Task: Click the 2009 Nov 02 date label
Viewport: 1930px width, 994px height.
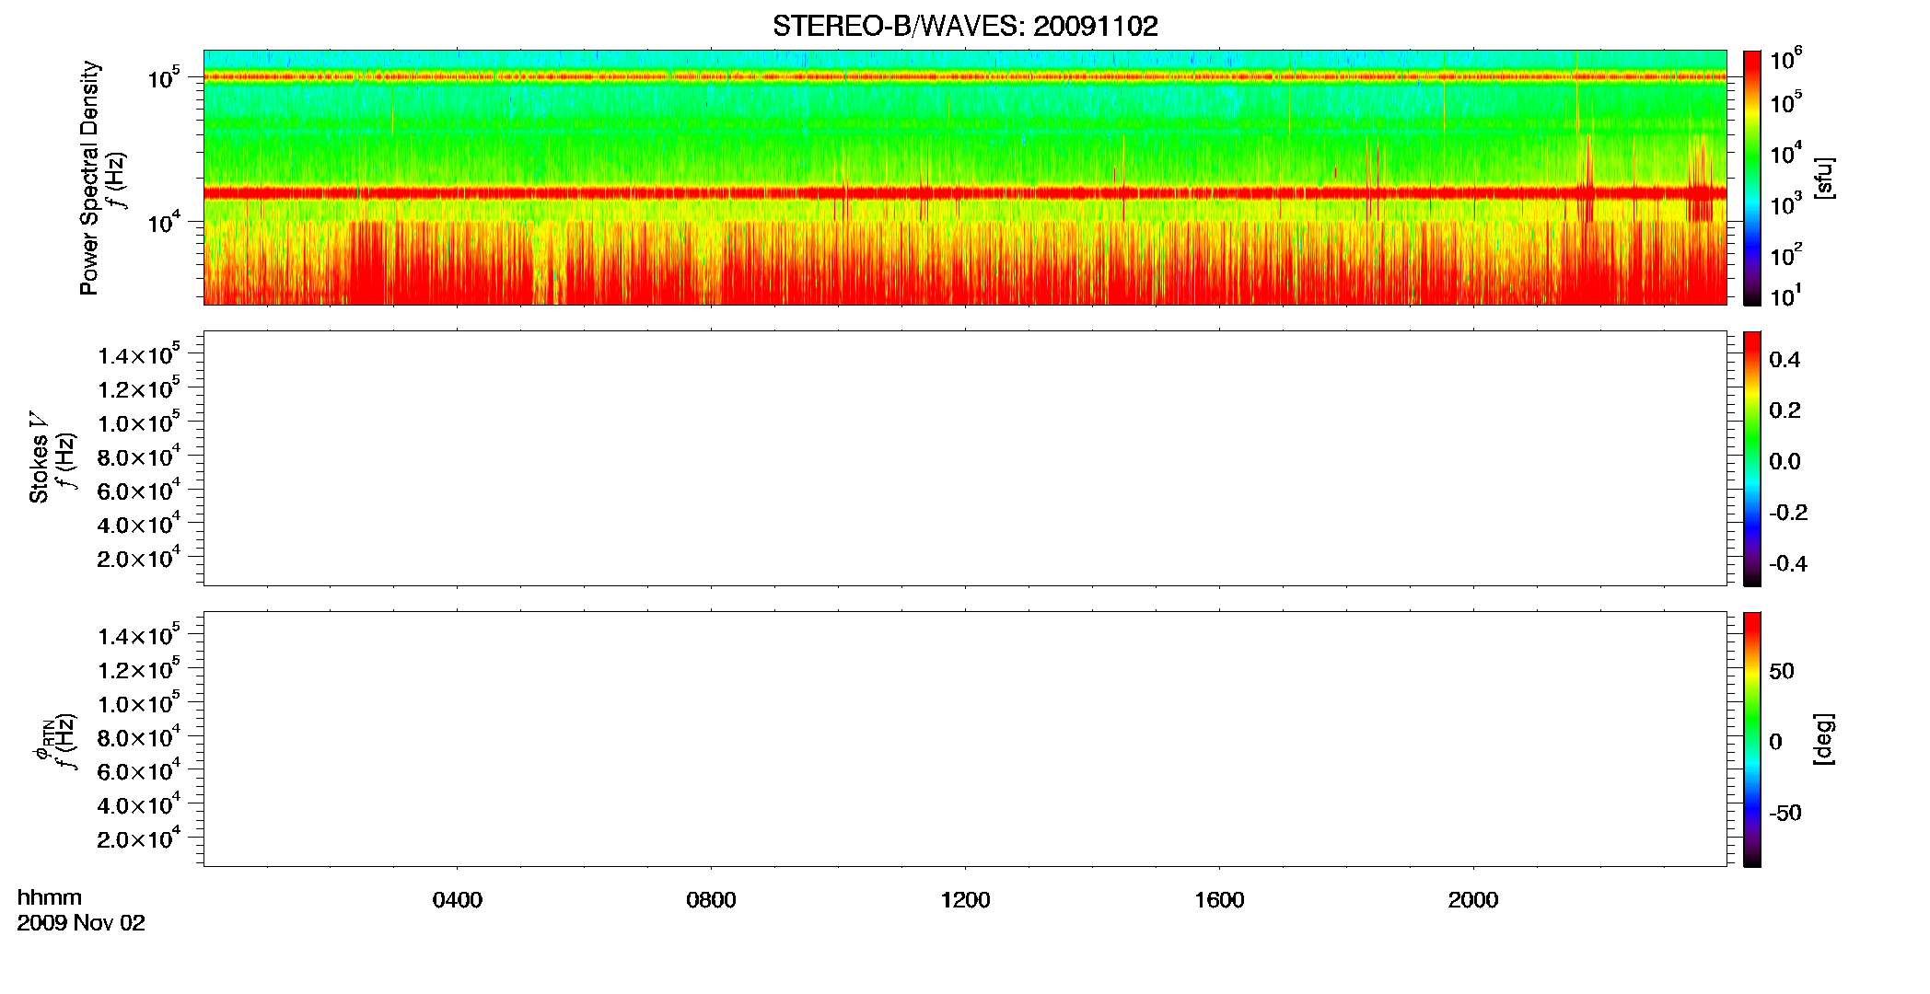Action: (81, 923)
